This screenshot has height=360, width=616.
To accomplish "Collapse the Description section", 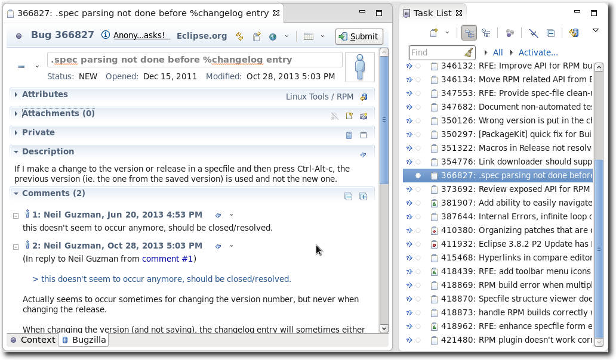I will [16, 152].
